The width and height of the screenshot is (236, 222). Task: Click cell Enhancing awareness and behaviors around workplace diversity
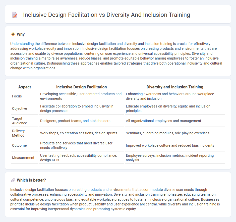[175, 96]
